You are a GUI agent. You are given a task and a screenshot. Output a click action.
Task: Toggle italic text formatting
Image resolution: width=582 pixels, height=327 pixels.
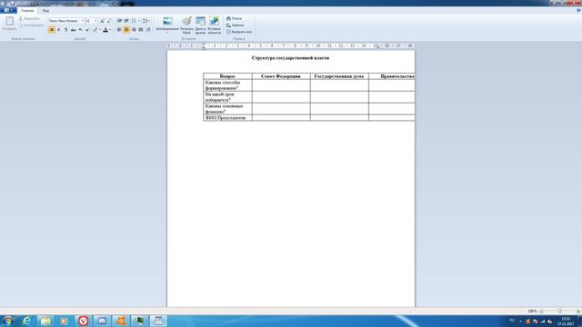58,30
